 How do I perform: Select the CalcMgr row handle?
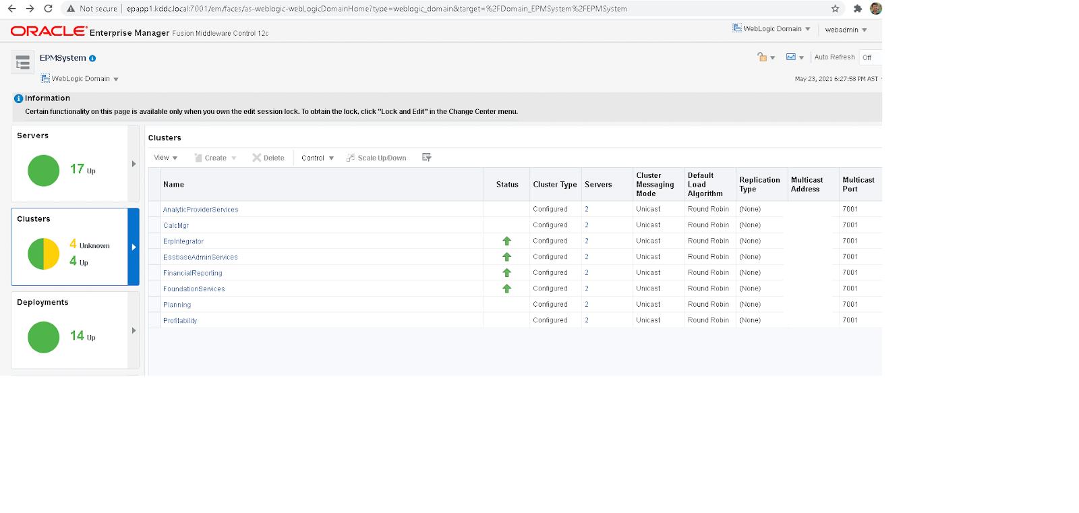coord(154,225)
